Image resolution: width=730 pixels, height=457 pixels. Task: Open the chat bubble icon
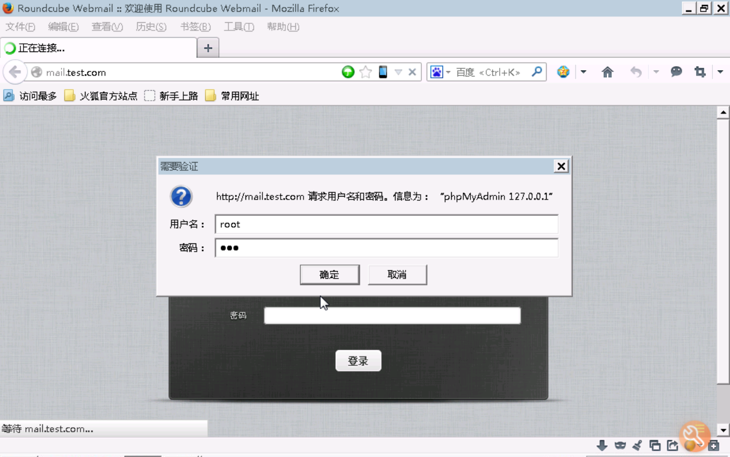click(676, 71)
